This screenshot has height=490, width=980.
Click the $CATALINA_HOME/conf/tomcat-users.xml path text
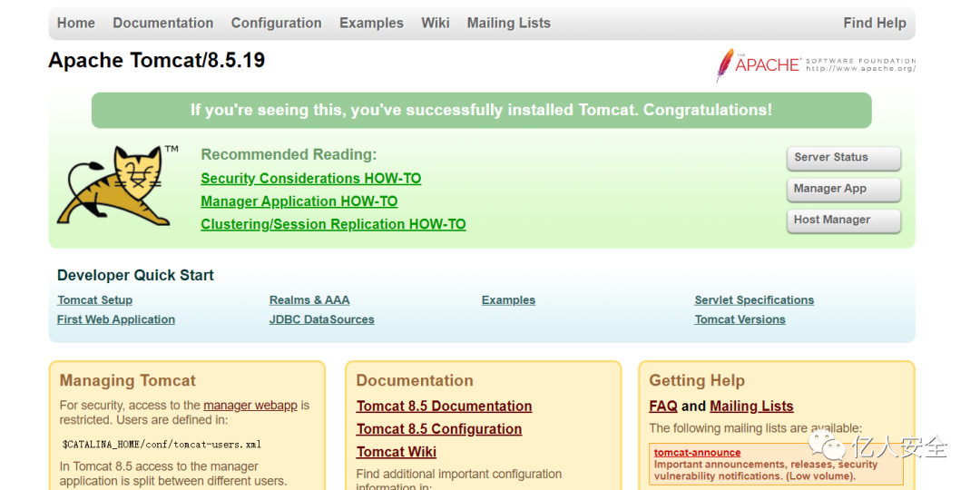(162, 445)
